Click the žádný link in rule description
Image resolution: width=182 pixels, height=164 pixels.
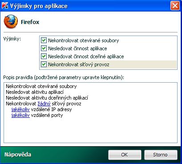click(44, 104)
